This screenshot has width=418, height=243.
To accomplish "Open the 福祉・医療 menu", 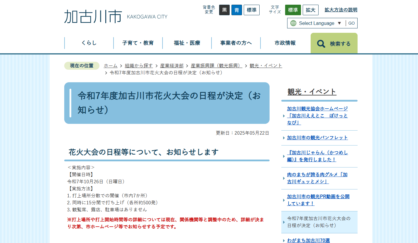I will tap(187, 43).
